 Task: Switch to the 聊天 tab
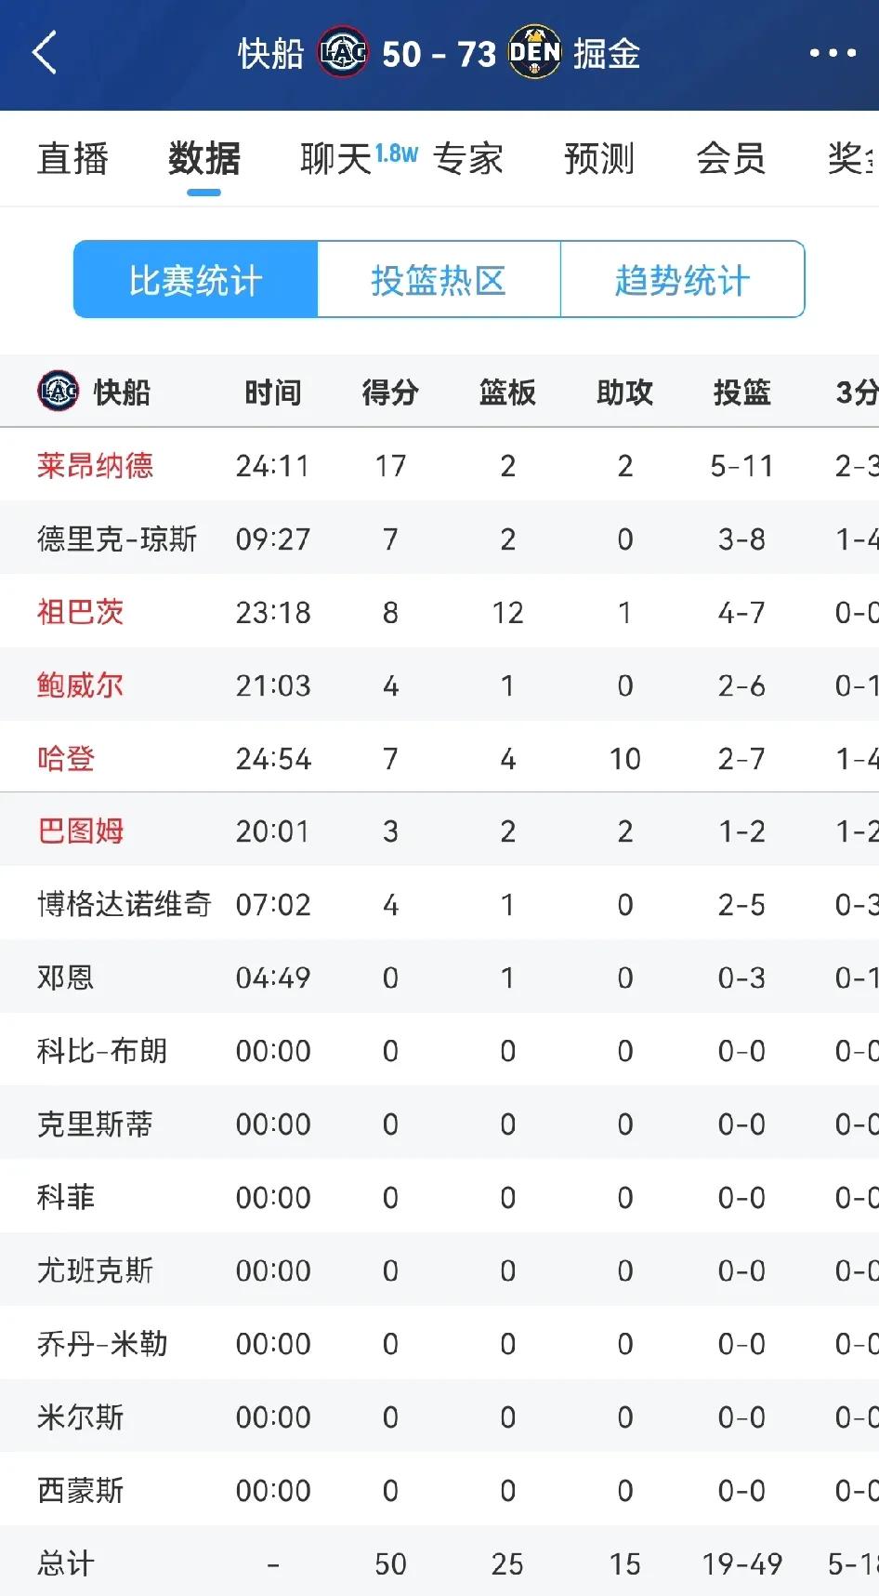[x=335, y=159]
